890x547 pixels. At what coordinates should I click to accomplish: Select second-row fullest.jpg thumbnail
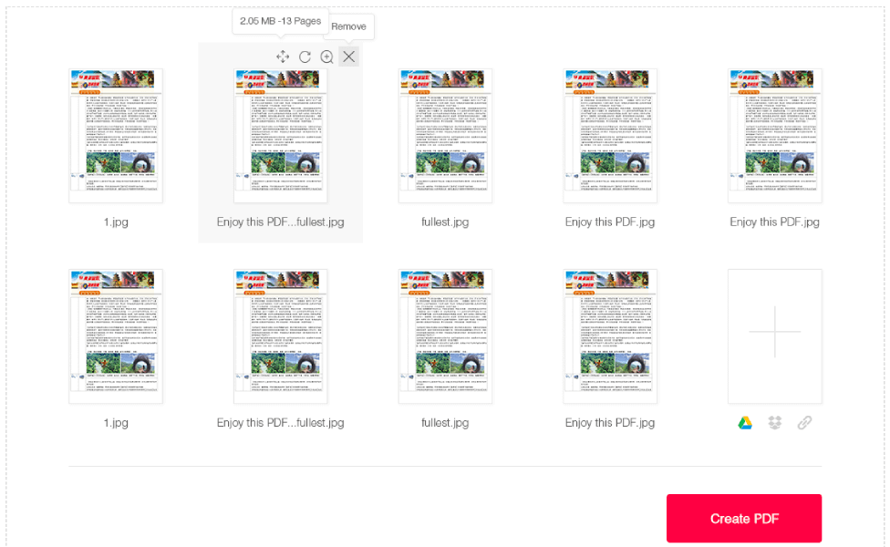(445, 336)
